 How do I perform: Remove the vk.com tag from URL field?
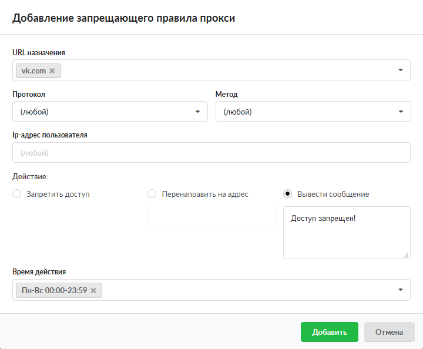click(x=52, y=71)
